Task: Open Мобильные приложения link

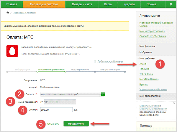Action: coord(153,109)
